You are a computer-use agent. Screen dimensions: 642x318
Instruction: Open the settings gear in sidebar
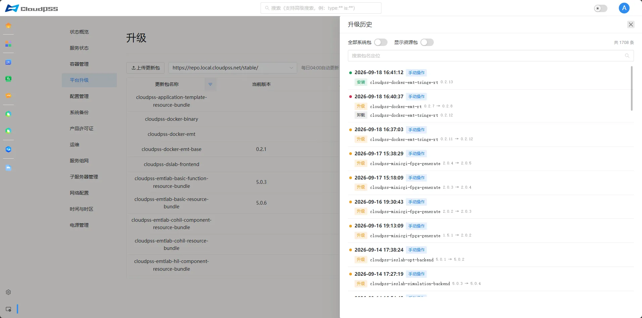[8, 292]
